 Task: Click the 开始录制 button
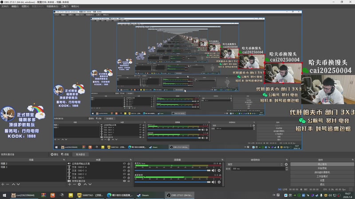coord(322,168)
